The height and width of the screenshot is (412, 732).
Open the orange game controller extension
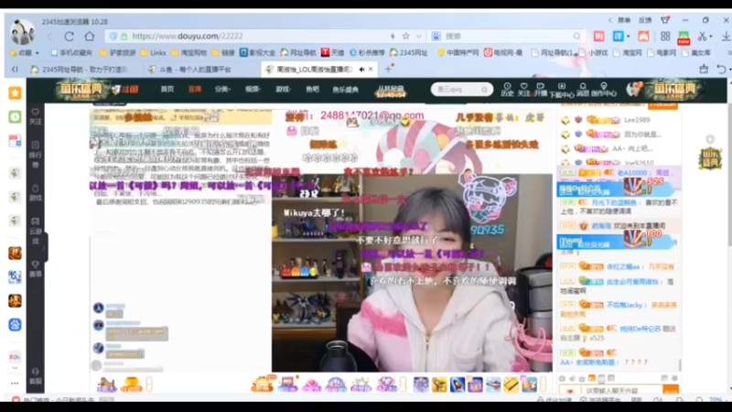point(643,36)
